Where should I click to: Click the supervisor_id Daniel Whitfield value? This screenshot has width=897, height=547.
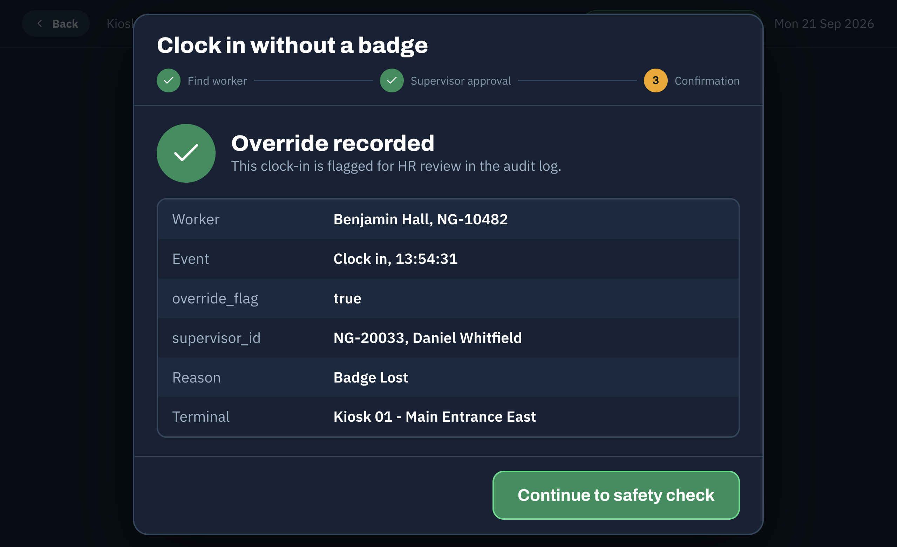click(427, 338)
